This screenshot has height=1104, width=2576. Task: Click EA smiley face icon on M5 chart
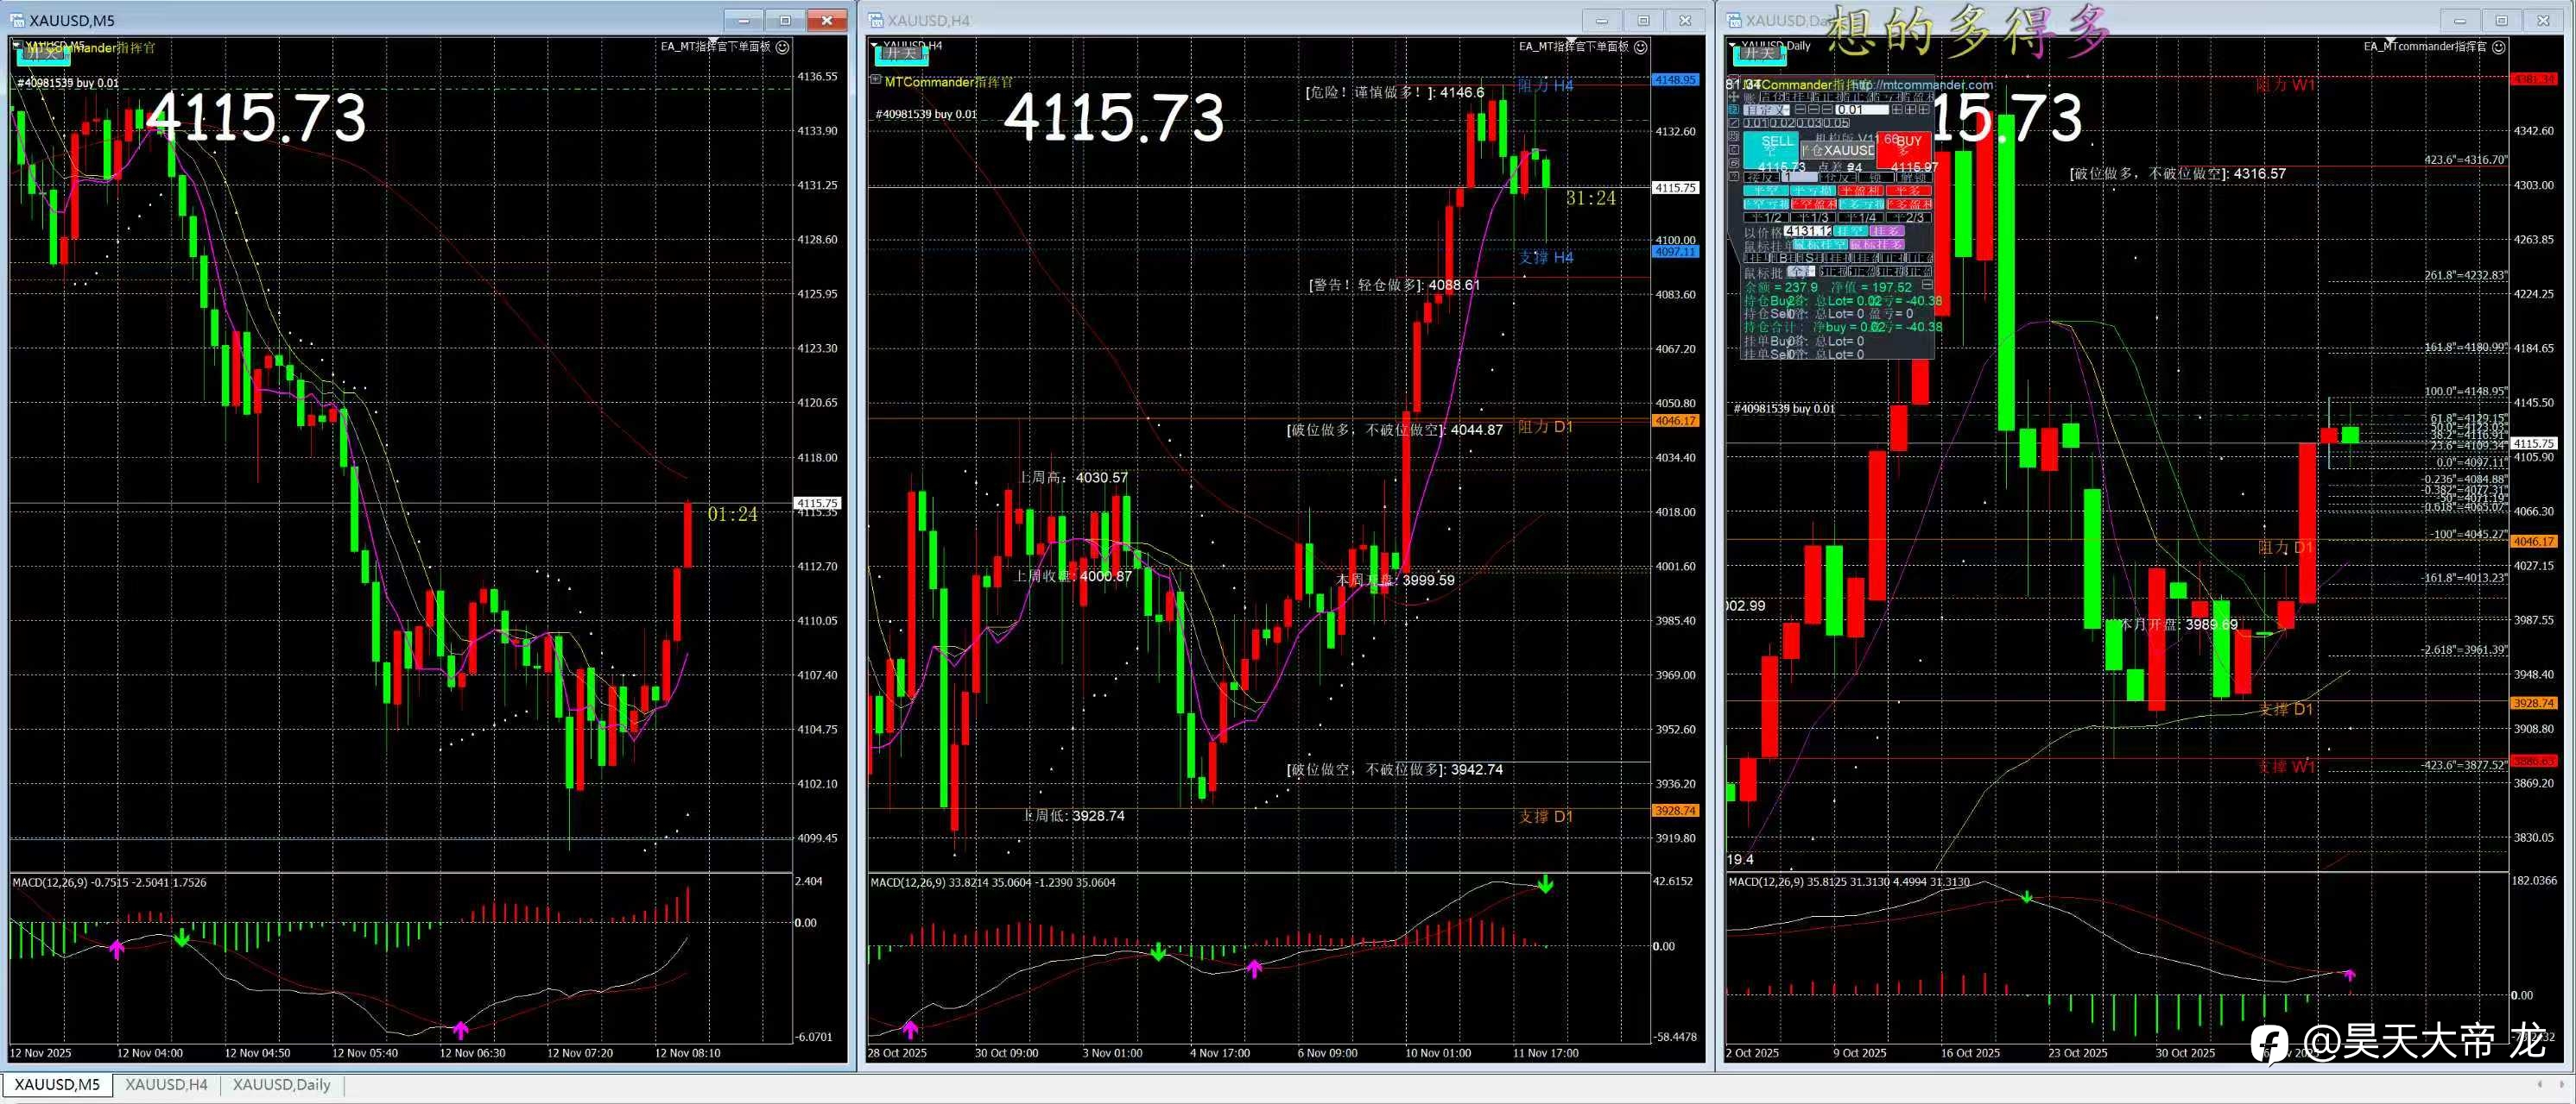(783, 47)
